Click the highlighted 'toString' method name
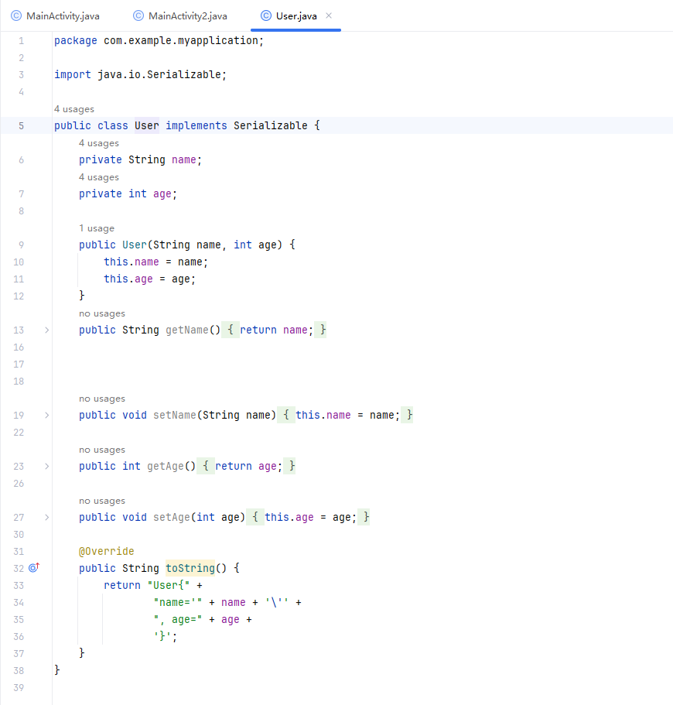The height and width of the screenshot is (705, 673). point(190,568)
